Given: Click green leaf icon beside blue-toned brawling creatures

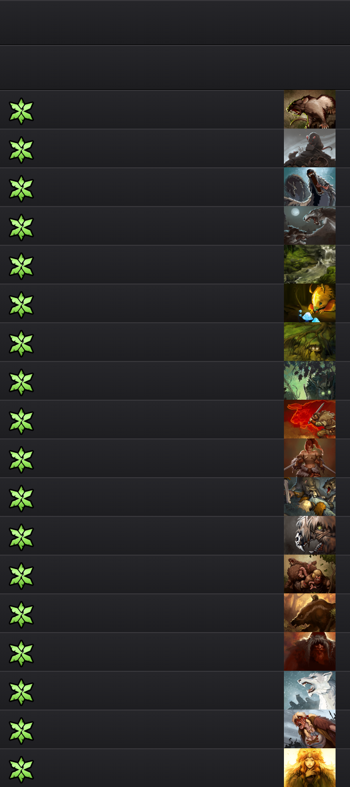Looking at the screenshot, I should (21, 498).
